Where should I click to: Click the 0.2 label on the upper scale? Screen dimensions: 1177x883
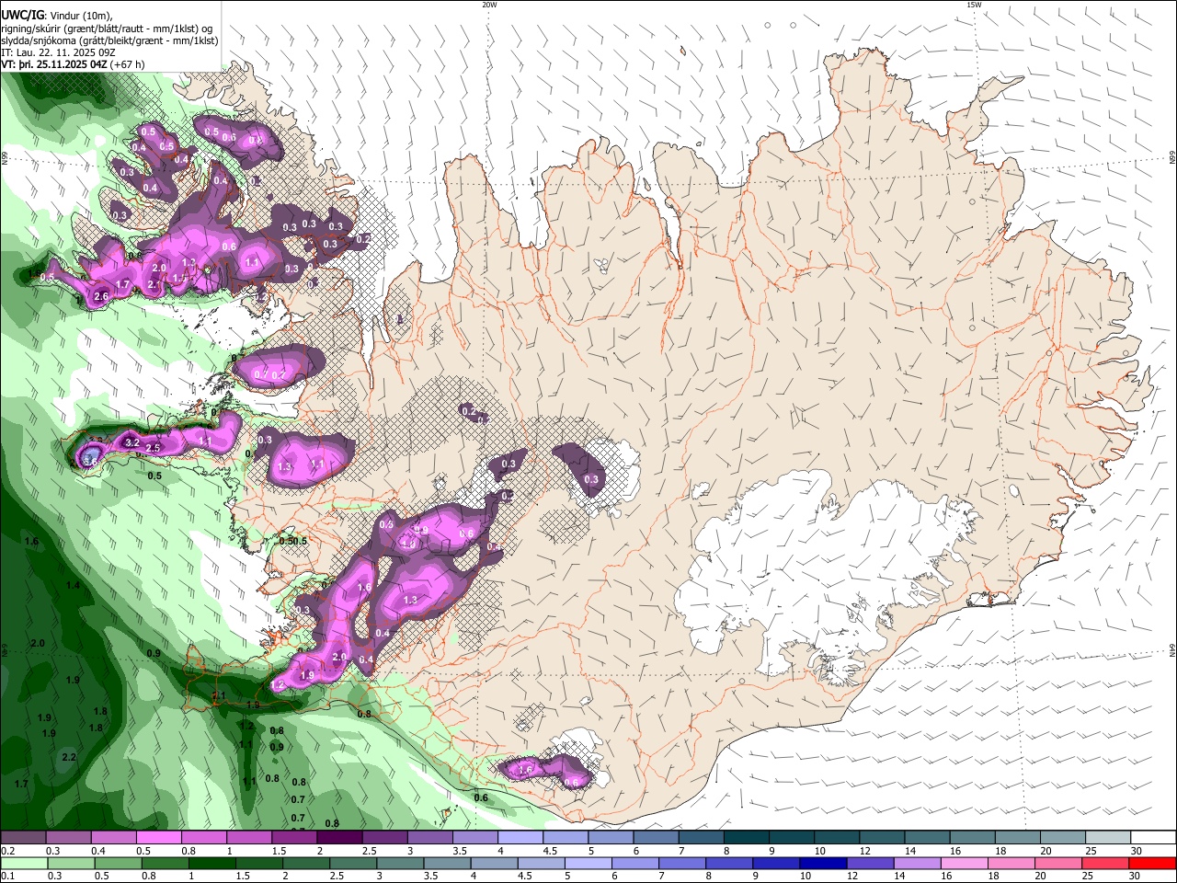7,851
